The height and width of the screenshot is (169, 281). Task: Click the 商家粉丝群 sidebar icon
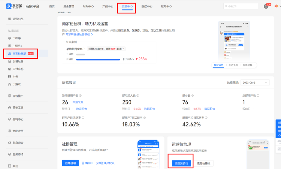click(x=9, y=54)
